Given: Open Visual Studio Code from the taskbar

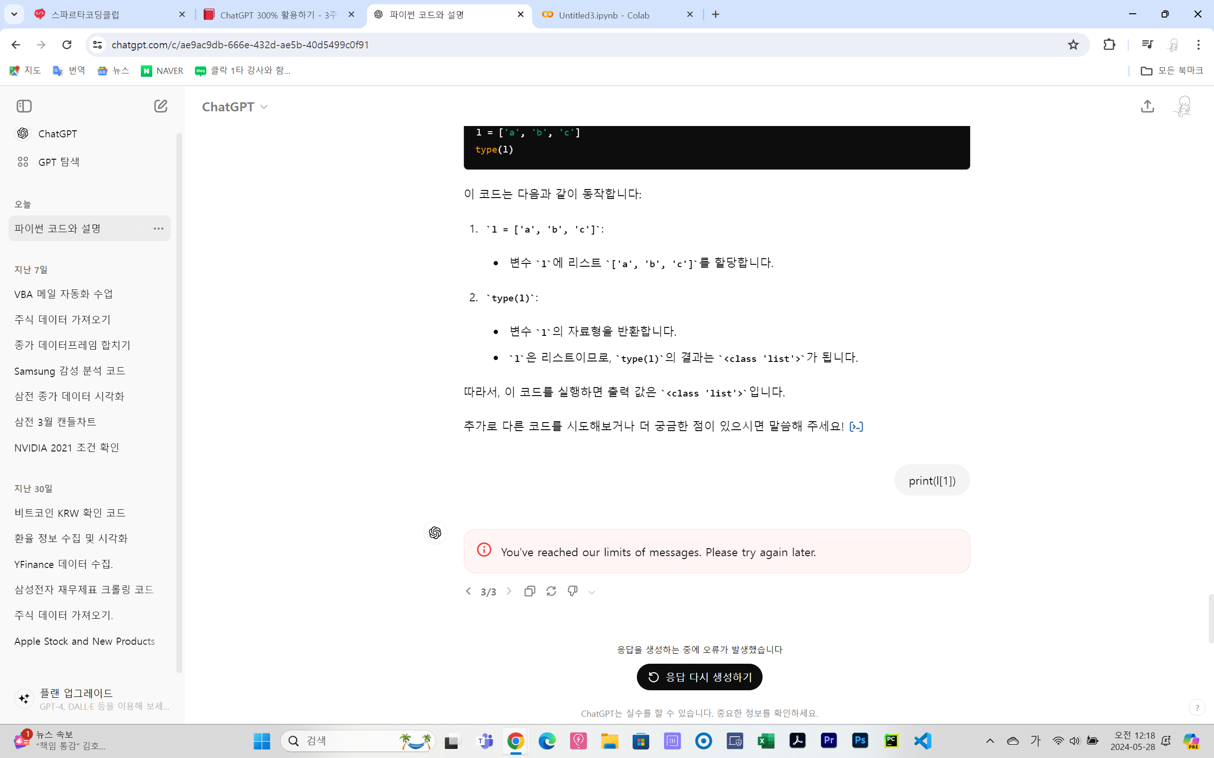Looking at the screenshot, I should (x=922, y=741).
